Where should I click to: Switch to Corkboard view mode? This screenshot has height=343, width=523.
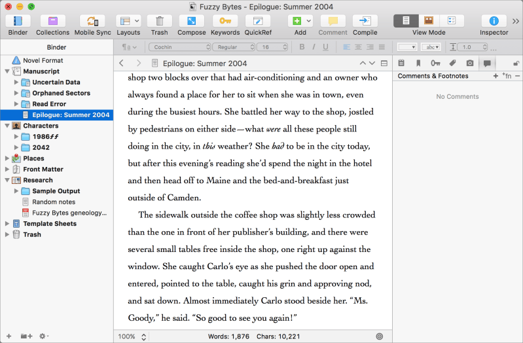click(429, 21)
